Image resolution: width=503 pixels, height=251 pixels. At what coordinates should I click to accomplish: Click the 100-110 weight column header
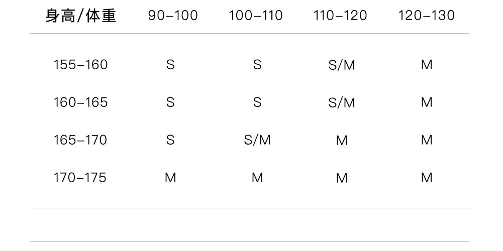click(256, 16)
